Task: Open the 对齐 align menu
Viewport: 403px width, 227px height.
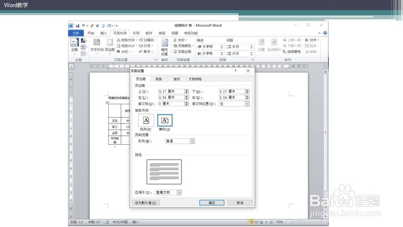Action: tap(312, 40)
